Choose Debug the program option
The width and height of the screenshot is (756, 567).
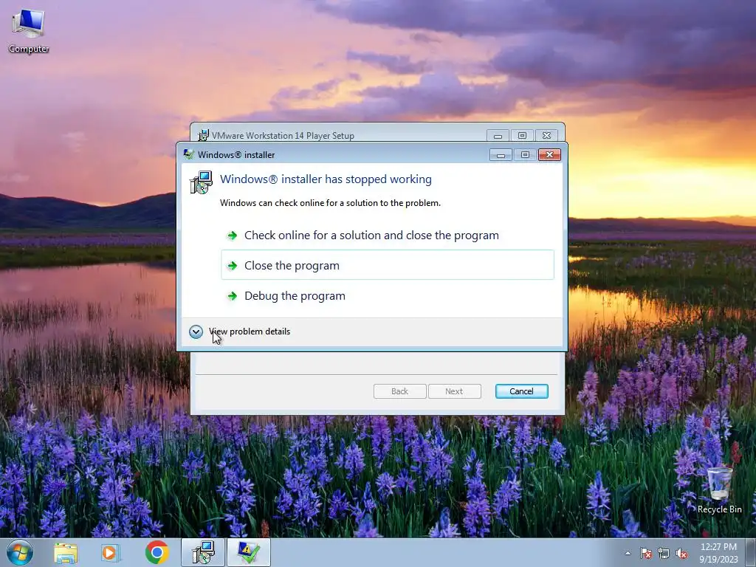click(387, 295)
